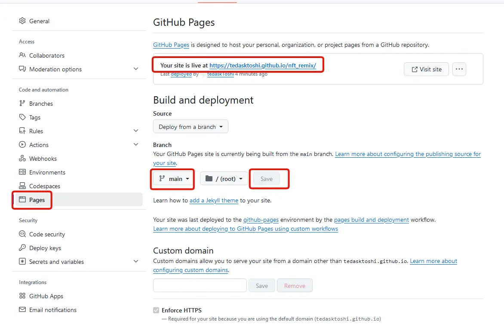Click the GitHub Apps grid icon
The height and width of the screenshot is (324, 504).
pos(22,296)
